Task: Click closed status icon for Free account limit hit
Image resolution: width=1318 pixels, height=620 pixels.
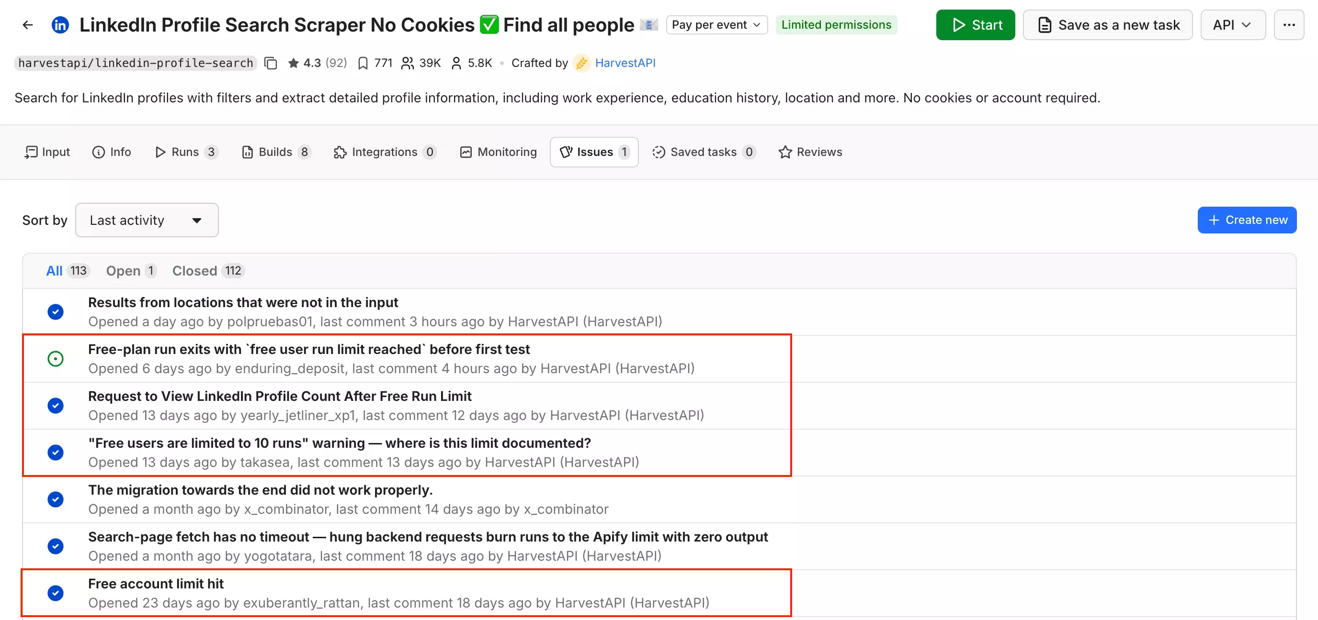Action: (55, 593)
